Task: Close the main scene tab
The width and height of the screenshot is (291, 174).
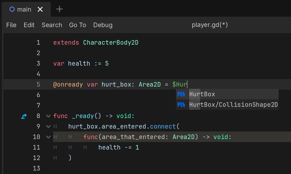Action: coord(40,9)
